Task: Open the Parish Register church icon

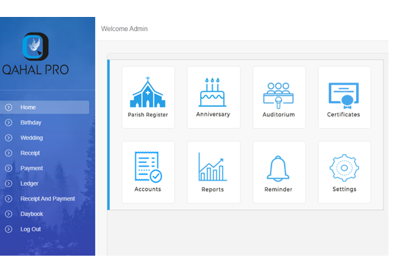Action: click(x=148, y=92)
